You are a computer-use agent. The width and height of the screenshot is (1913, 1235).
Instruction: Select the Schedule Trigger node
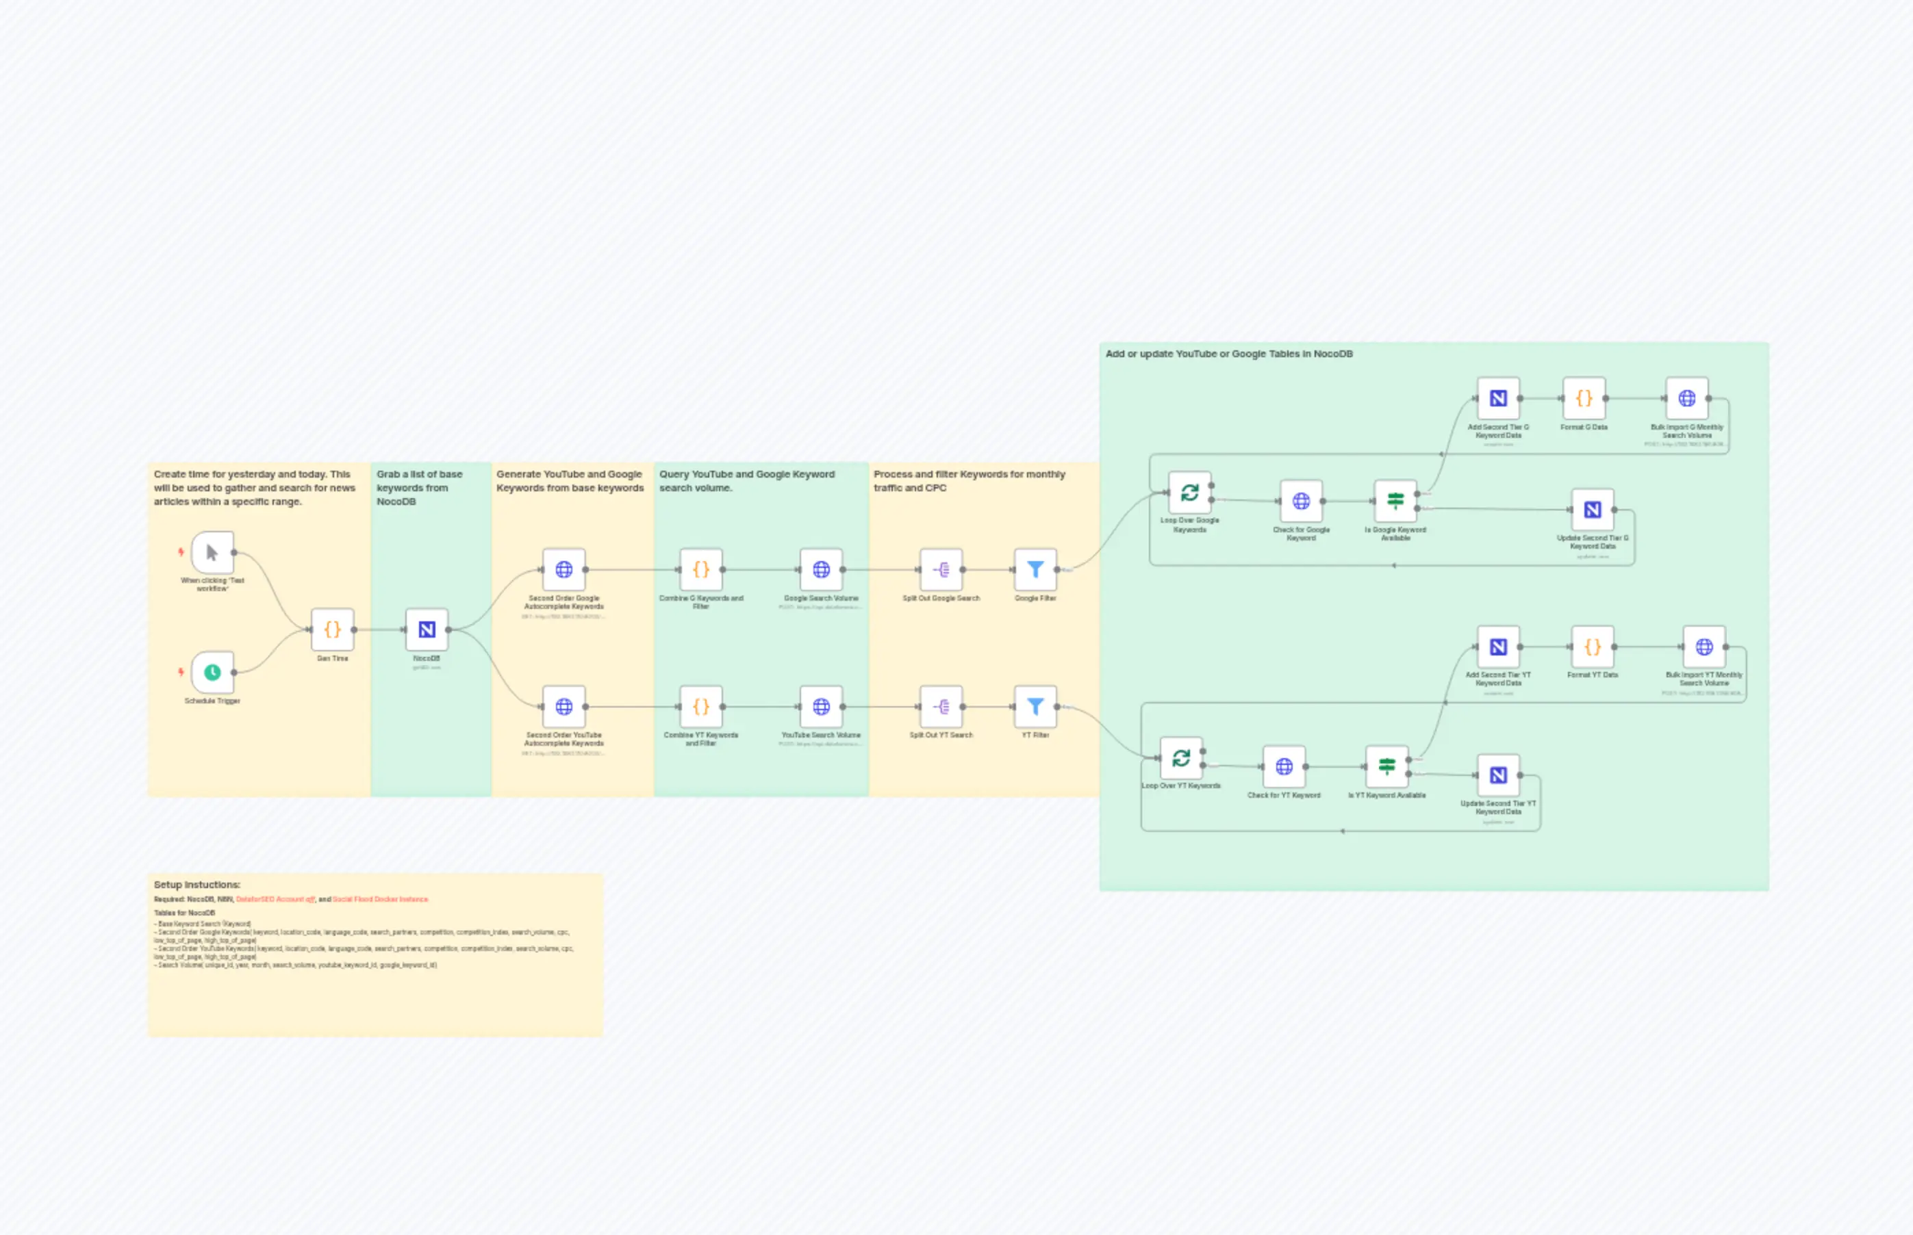click(213, 672)
